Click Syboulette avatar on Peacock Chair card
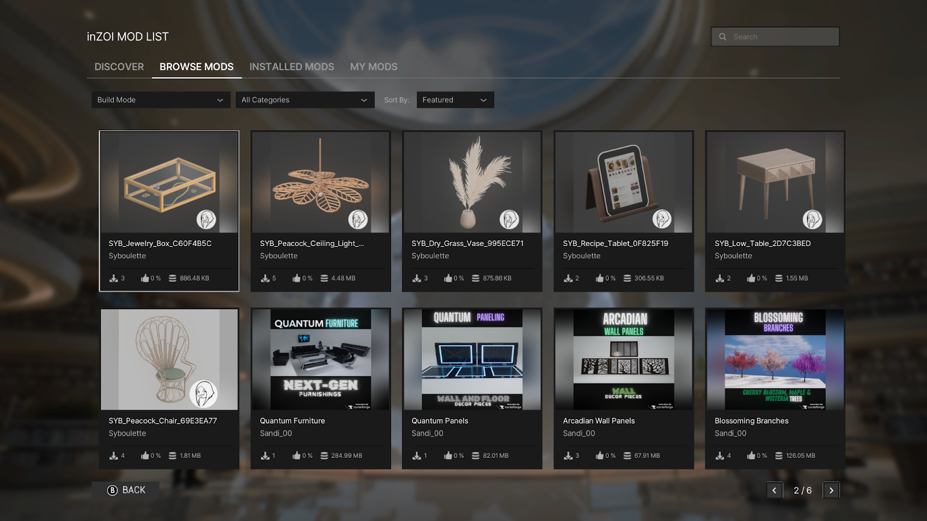Viewport: 927px width, 521px height. [x=203, y=394]
